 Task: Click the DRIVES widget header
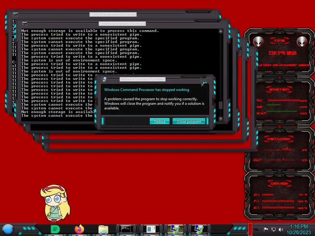(279, 183)
